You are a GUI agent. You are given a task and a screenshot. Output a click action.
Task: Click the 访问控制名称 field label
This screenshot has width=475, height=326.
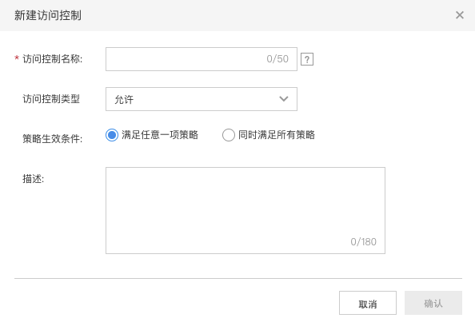pos(53,59)
